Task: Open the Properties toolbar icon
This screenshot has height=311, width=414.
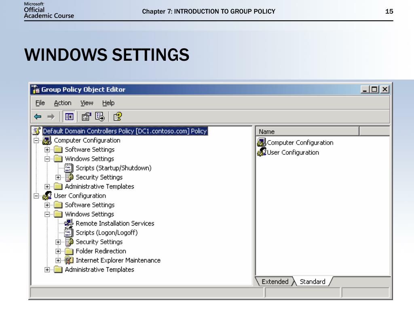Action: (x=86, y=117)
